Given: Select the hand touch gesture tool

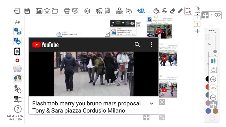Looking at the screenshot, I should coord(129,11).
